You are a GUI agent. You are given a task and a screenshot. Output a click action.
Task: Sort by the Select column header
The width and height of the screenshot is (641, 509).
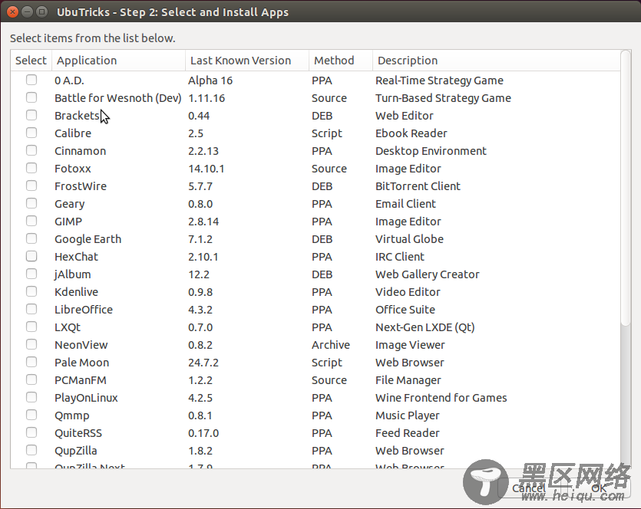tap(31, 61)
